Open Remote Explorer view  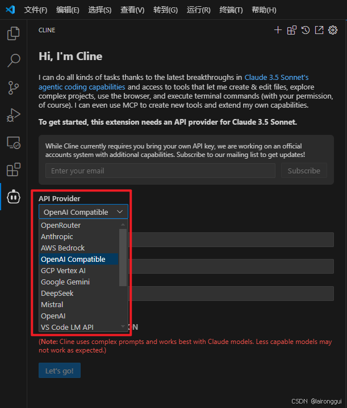[13, 143]
